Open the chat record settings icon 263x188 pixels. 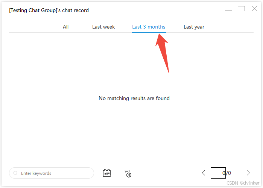pos(127,174)
